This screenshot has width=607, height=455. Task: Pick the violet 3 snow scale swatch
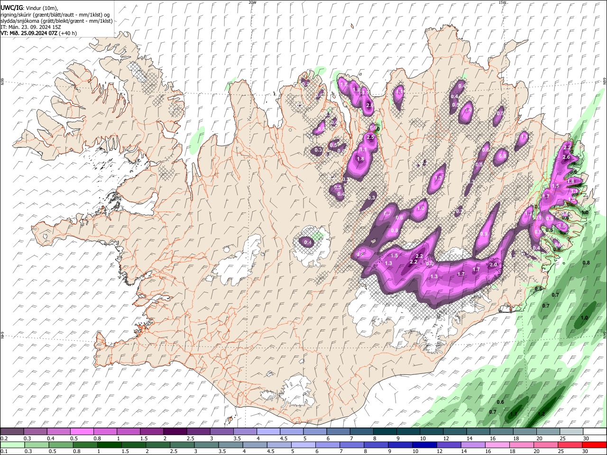click(x=221, y=432)
